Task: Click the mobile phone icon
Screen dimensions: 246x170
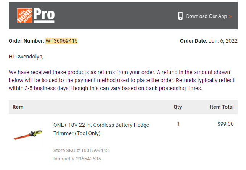Action: [180, 16]
